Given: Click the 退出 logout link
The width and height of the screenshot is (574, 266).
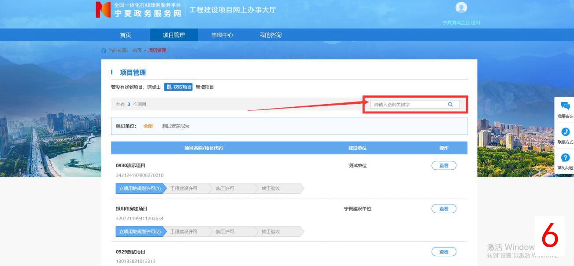Looking at the screenshot, I should (475, 22).
